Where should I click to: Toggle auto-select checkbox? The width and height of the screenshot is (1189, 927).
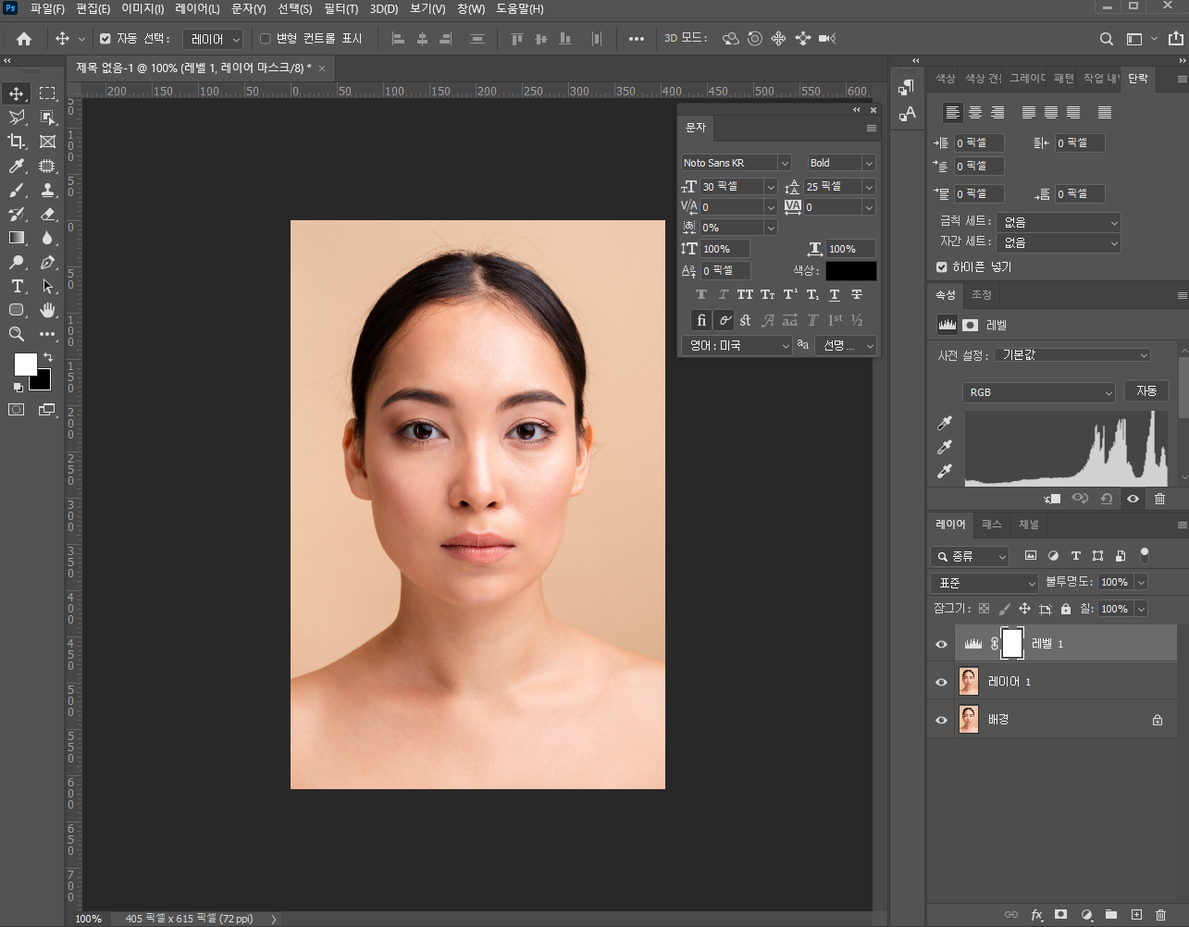105,39
